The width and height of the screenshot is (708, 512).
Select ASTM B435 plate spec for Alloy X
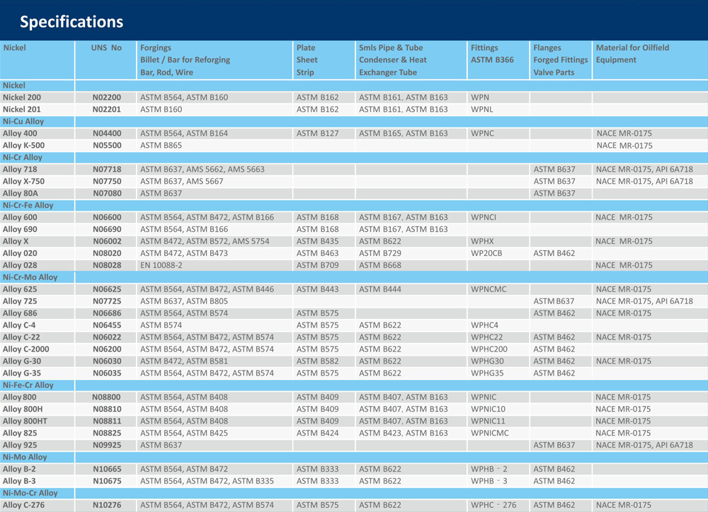pos(317,241)
